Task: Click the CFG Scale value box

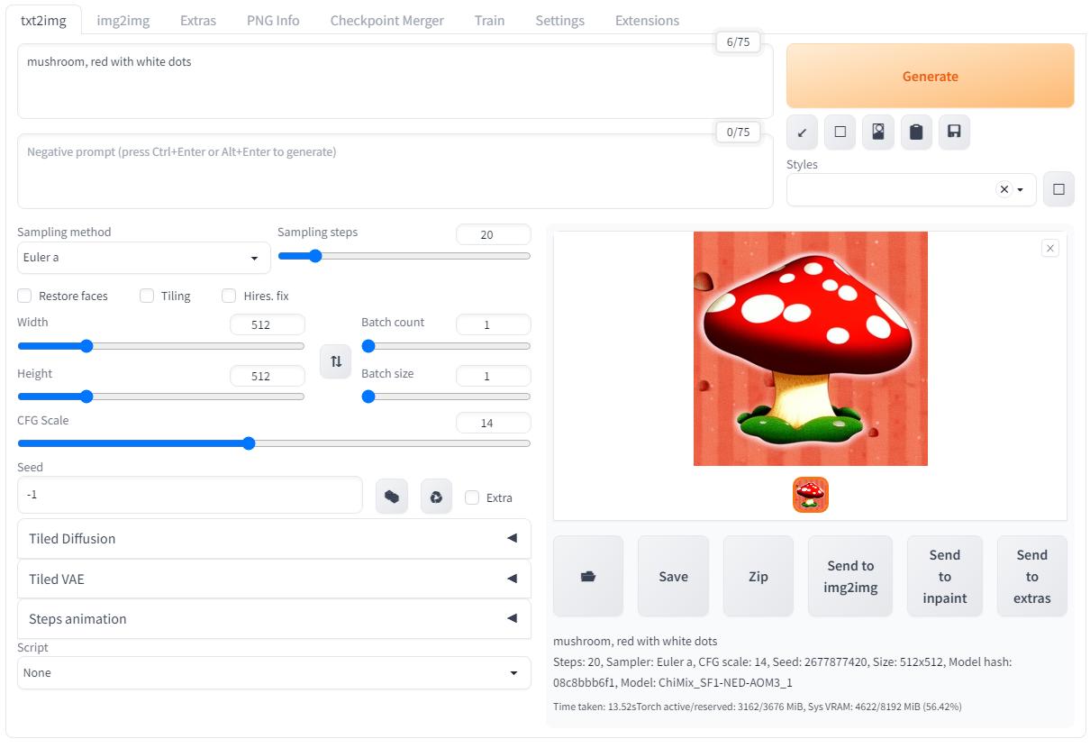Action: (494, 423)
